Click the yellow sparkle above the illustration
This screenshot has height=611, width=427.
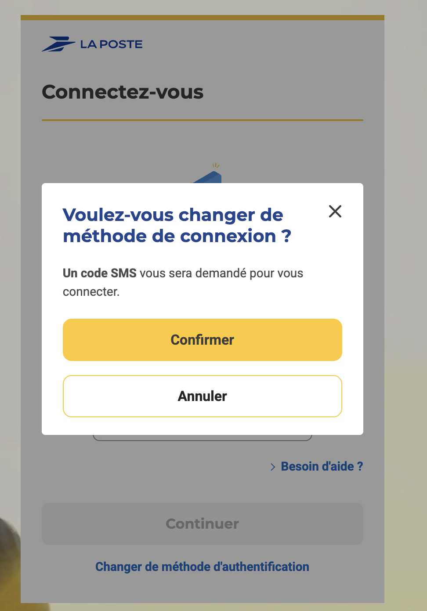216,166
